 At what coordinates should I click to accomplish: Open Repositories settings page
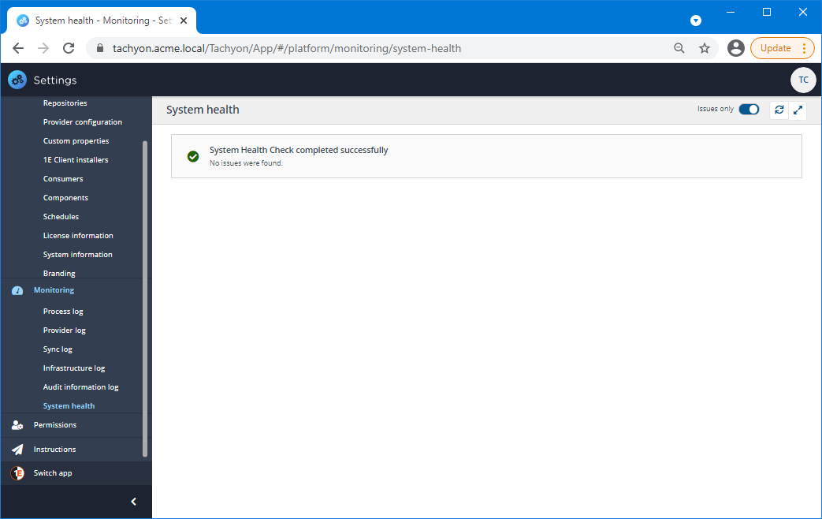[x=65, y=103]
